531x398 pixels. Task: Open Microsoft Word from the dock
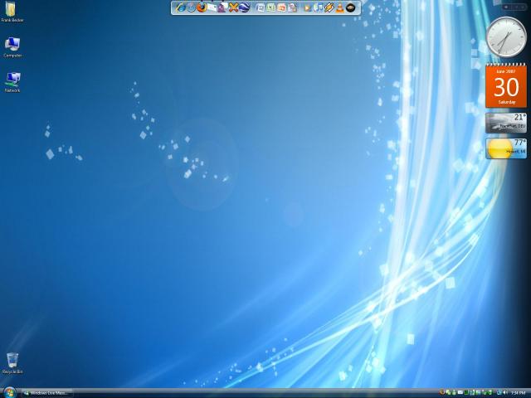260,7
